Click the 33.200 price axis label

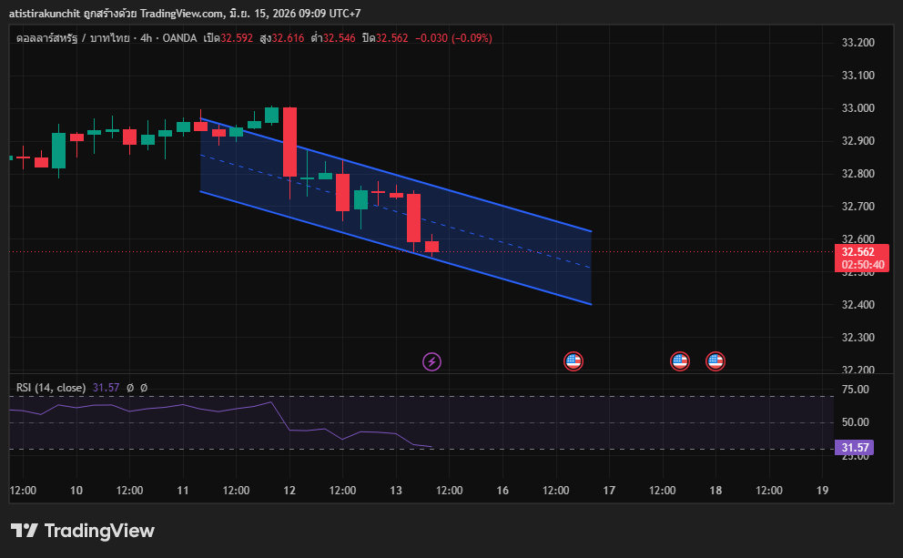pos(858,43)
